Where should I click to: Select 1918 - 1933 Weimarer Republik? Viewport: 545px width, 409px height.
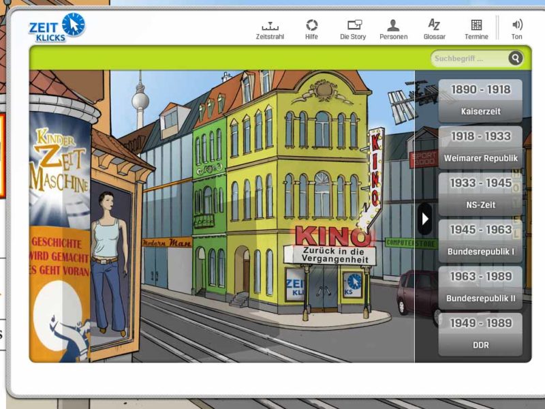click(x=480, y=147)
